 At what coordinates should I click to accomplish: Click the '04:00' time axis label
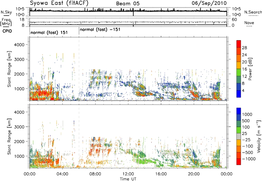point(63,174)
